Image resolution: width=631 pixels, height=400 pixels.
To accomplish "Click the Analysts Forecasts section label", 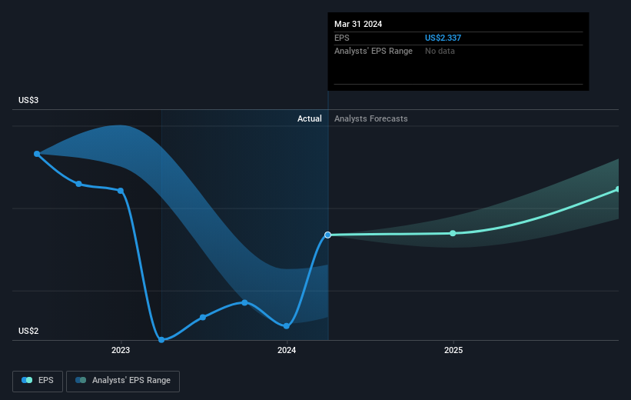I will point(371,118).
